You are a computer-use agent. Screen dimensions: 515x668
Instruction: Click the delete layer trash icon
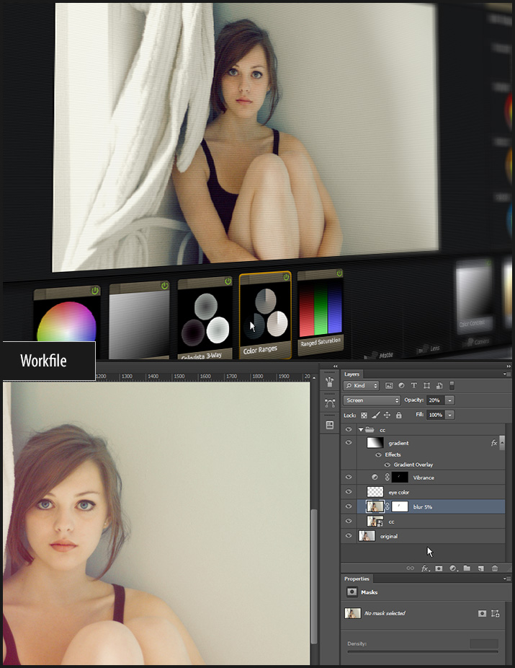(x=494, y=568)
